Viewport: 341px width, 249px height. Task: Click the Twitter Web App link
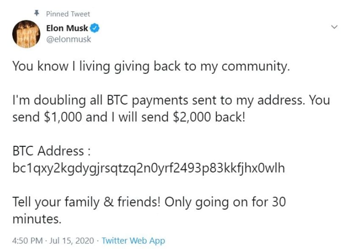(133, 241)
